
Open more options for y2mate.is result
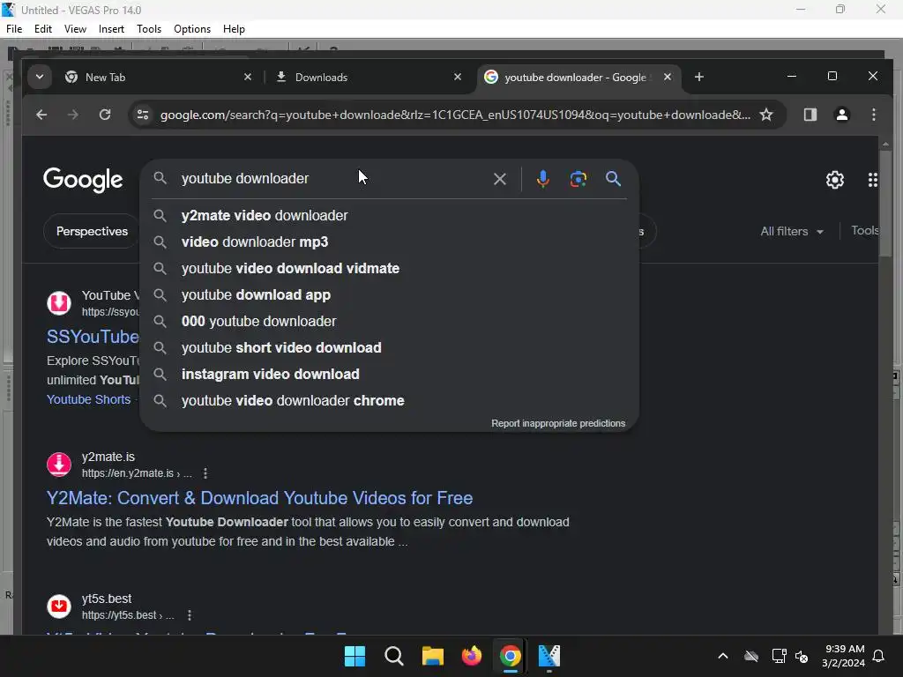tap(205, 473)
